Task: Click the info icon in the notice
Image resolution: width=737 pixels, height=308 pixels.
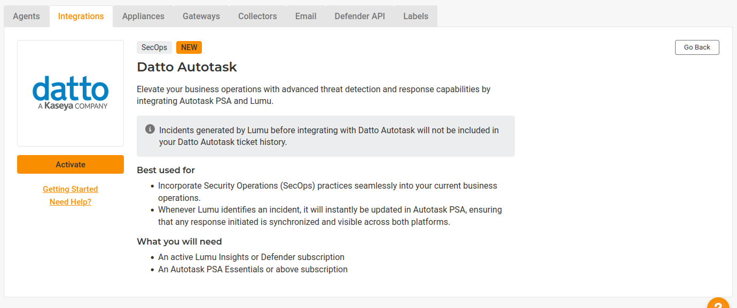Action: (150, 129)
